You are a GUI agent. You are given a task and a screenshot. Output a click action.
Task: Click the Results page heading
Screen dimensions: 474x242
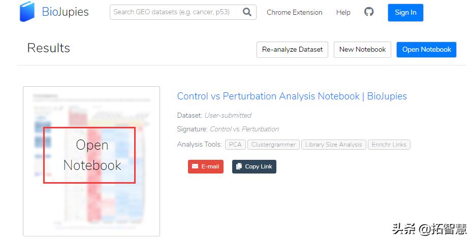(48, 48)
